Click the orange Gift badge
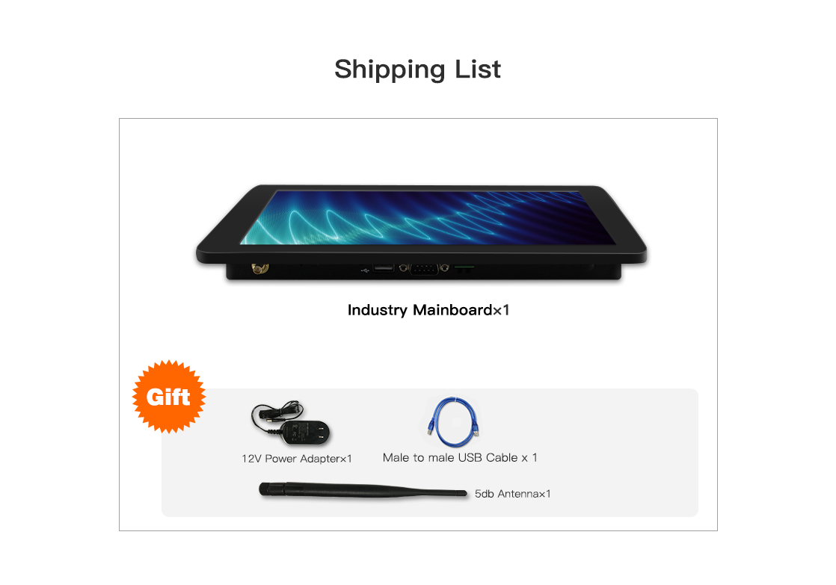This screenshot has width=836, height=585. 169,397
